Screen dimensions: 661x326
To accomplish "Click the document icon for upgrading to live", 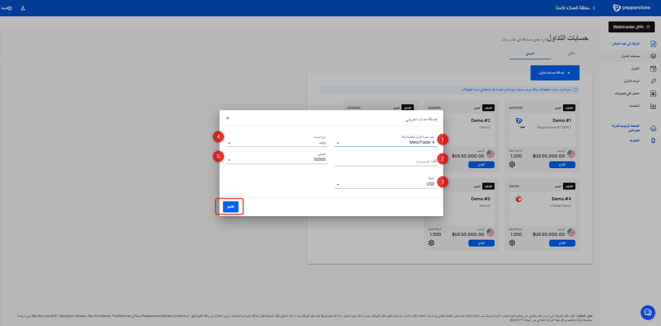I will pyautogui.click(x=653, y=44).
